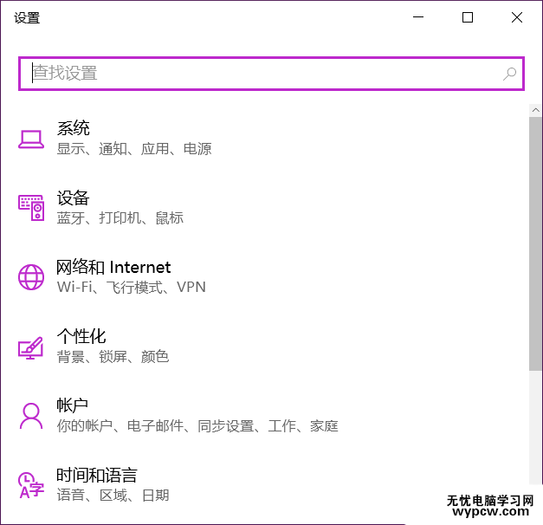Click description 蓝牙、打印机、鼠标
543x525 pixels.
click(x=120, y=218)
